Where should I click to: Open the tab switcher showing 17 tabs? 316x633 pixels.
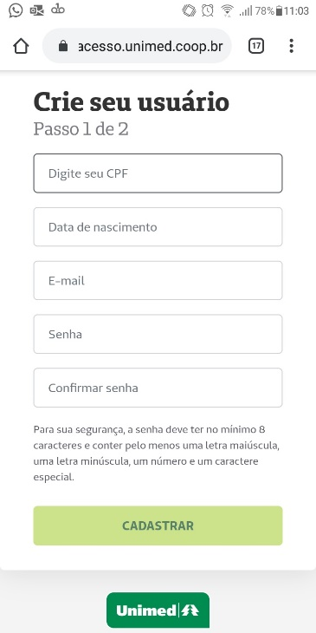(x=256, y=46)
